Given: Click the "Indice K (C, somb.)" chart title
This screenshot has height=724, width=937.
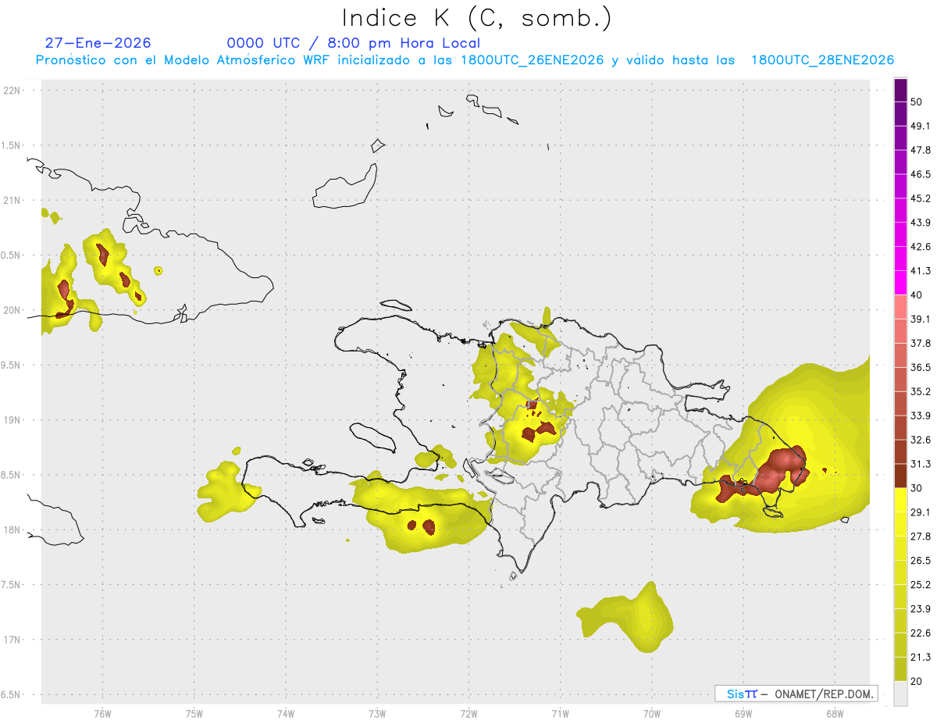Looking at the screenshot, I should (x=478, y=18).
